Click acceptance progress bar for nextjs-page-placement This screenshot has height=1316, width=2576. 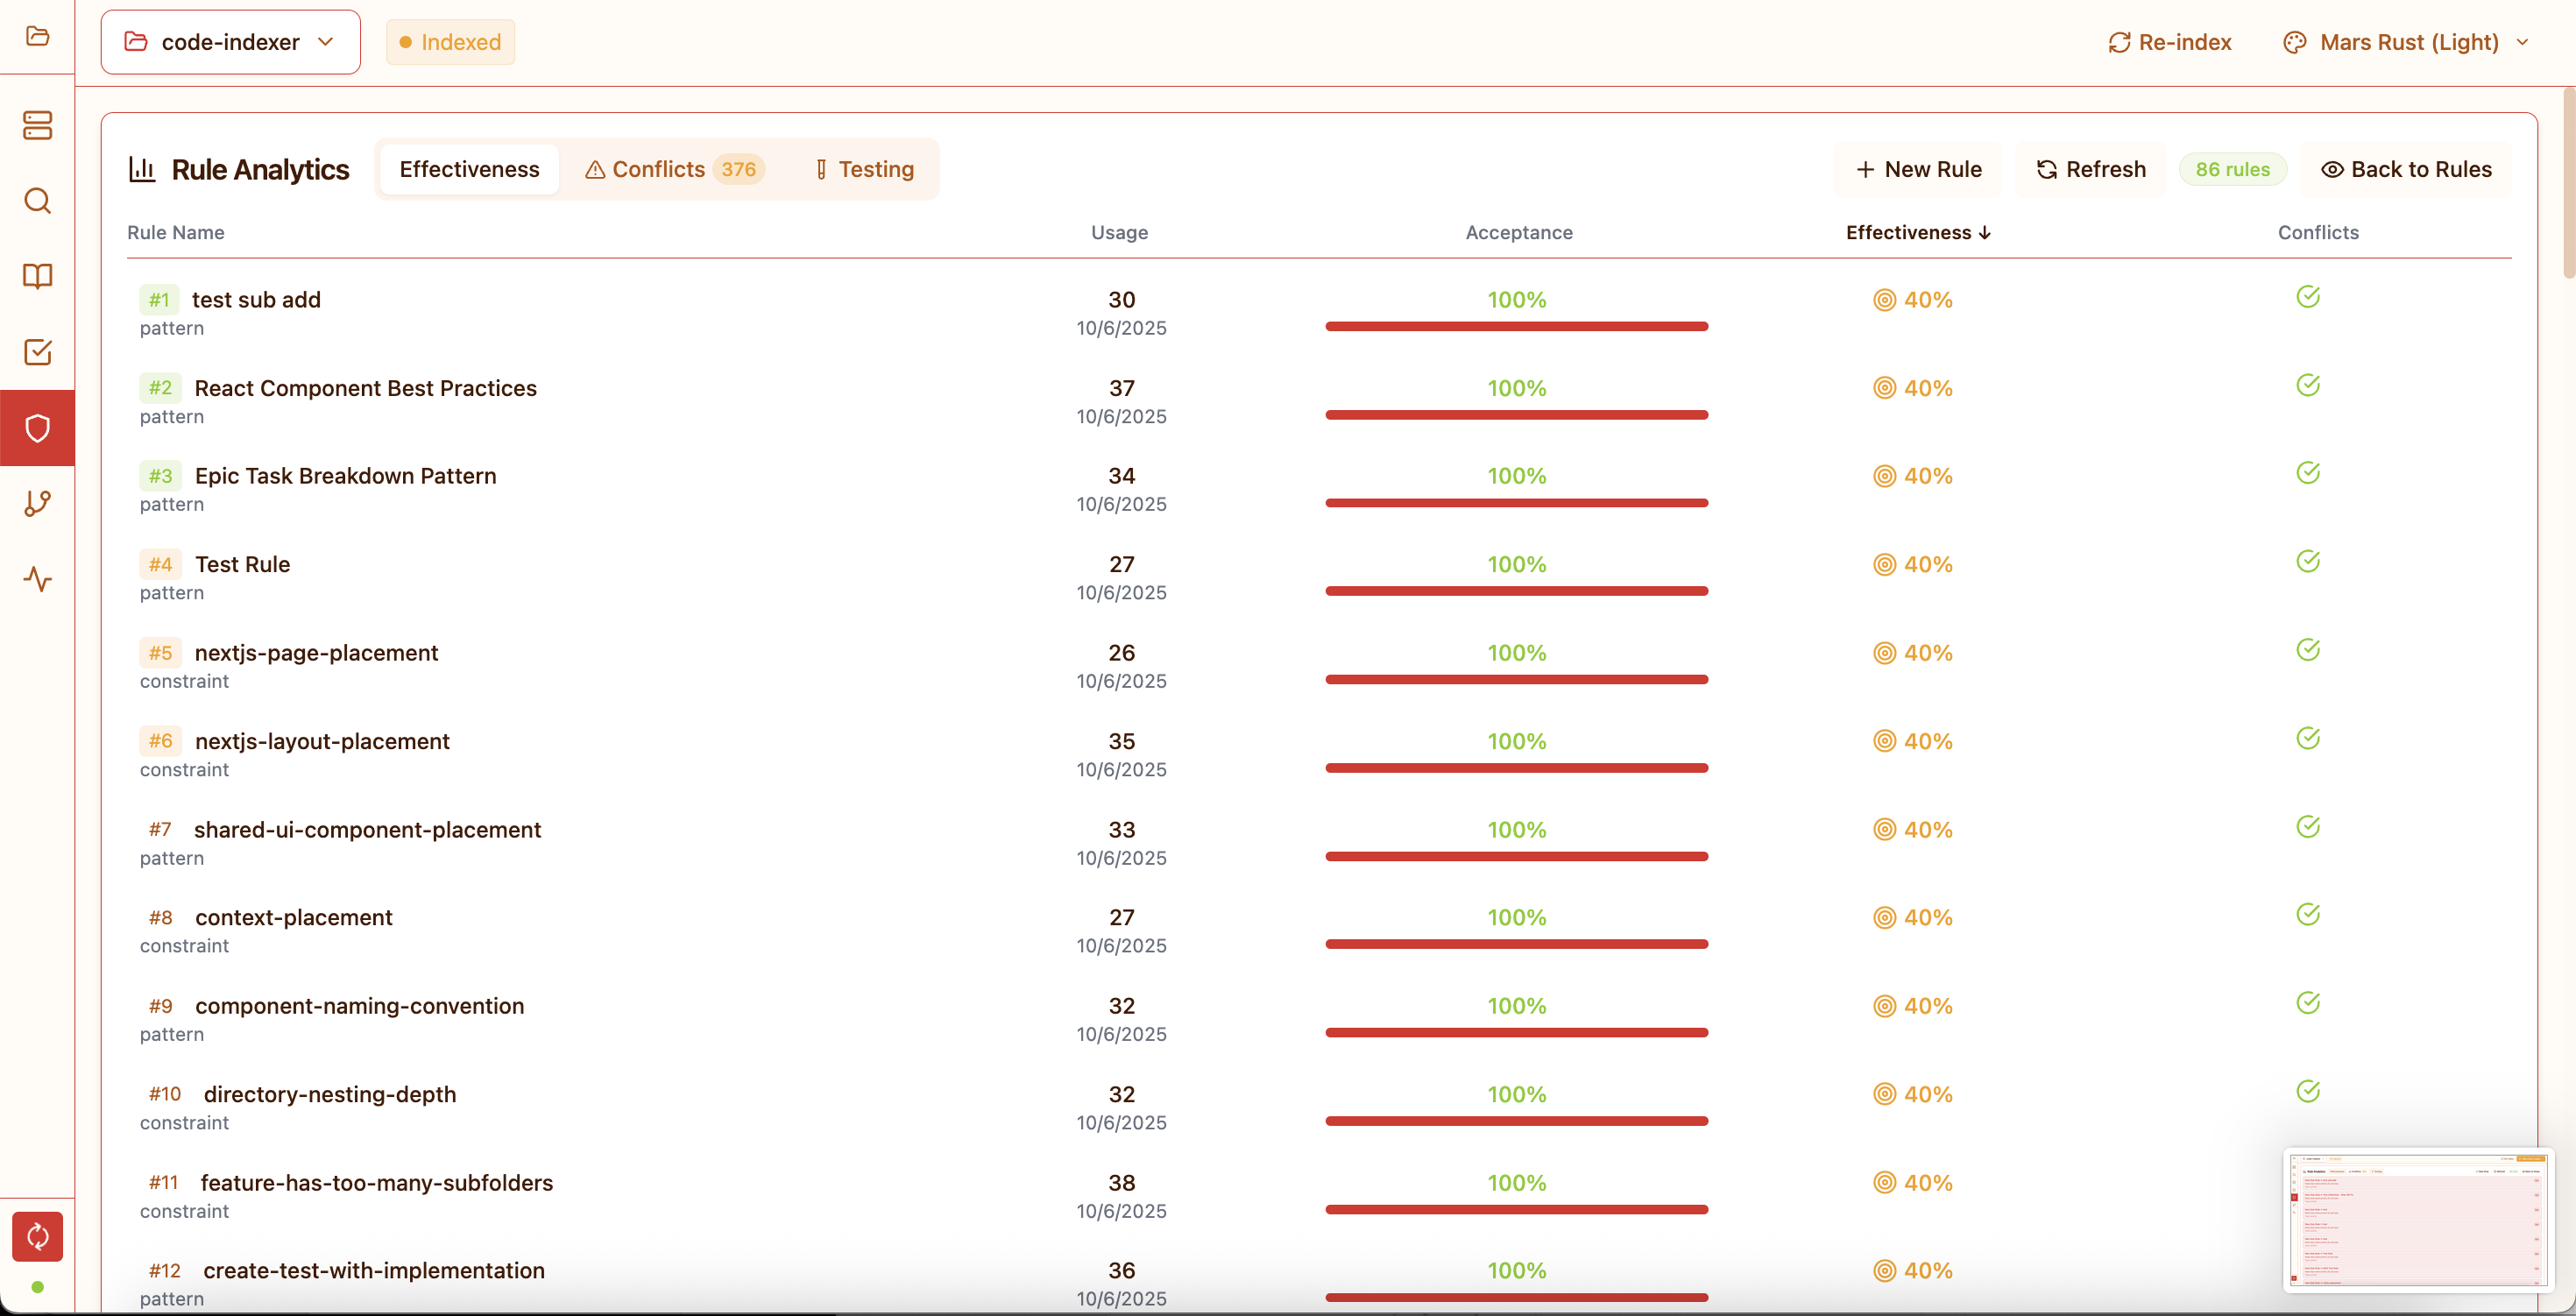pyautogui.click(x=1516, y=680)
